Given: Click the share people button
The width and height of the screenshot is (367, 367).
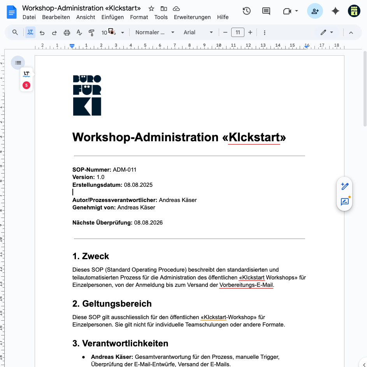Looking at the screenshot, I should pyautogui.click(x=315, y=11).
